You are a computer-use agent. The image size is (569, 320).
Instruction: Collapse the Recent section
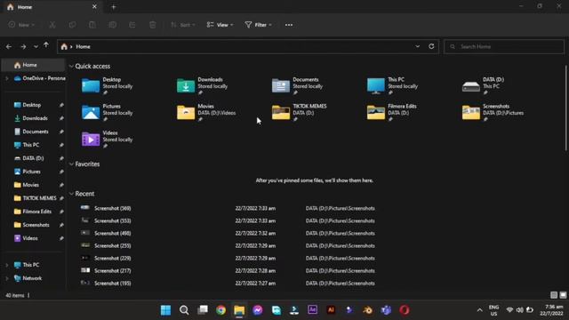(x=71, y=194)
